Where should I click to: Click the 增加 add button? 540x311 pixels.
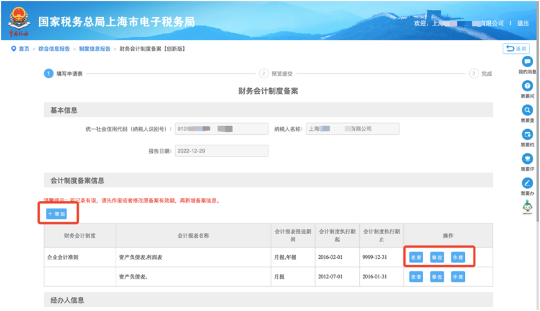[60, 214]
